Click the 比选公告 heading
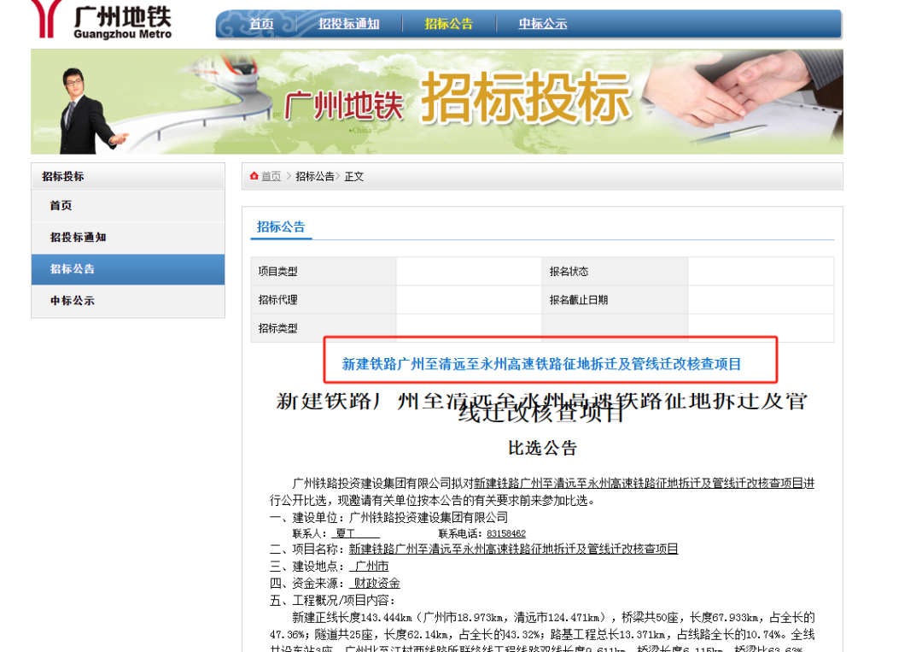Image resolution: width=922 pixels, height=652 pixels. click(x=542, y=449)
